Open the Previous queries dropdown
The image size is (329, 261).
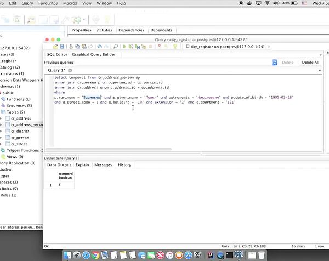(x=274, y=63)
